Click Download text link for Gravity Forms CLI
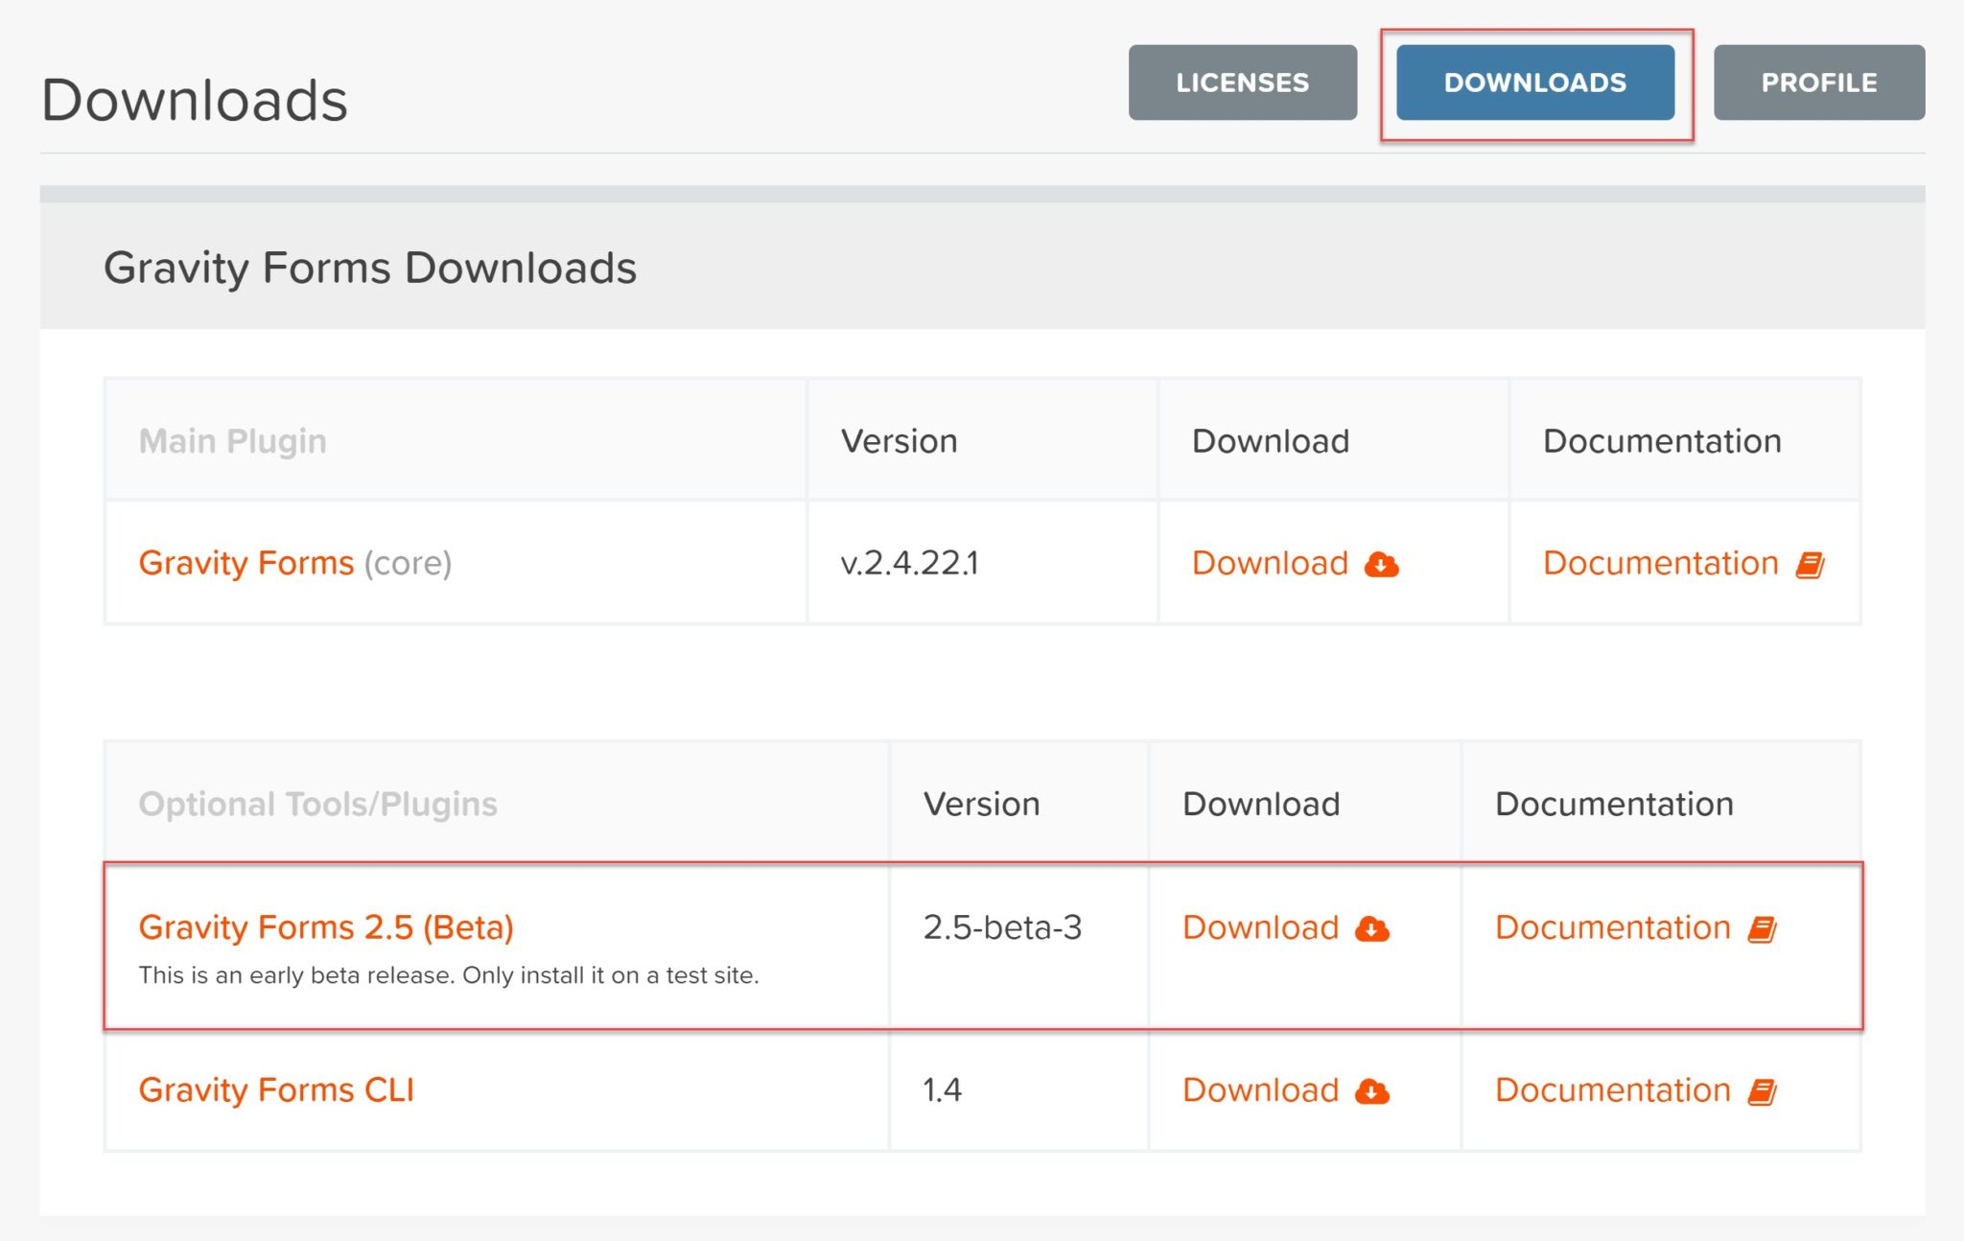1964x1241 pixels. click(1260, 1090)
